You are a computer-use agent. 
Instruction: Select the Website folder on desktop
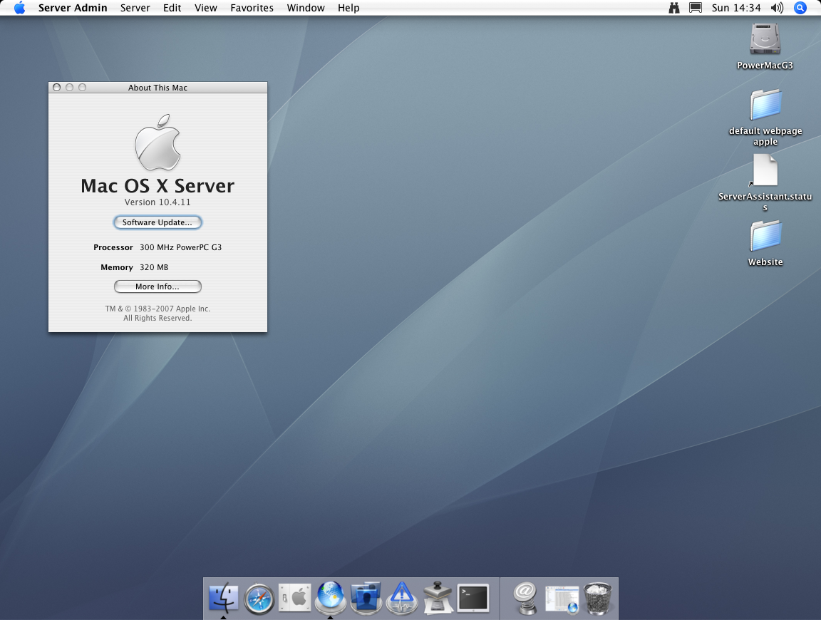coord(765,236)
